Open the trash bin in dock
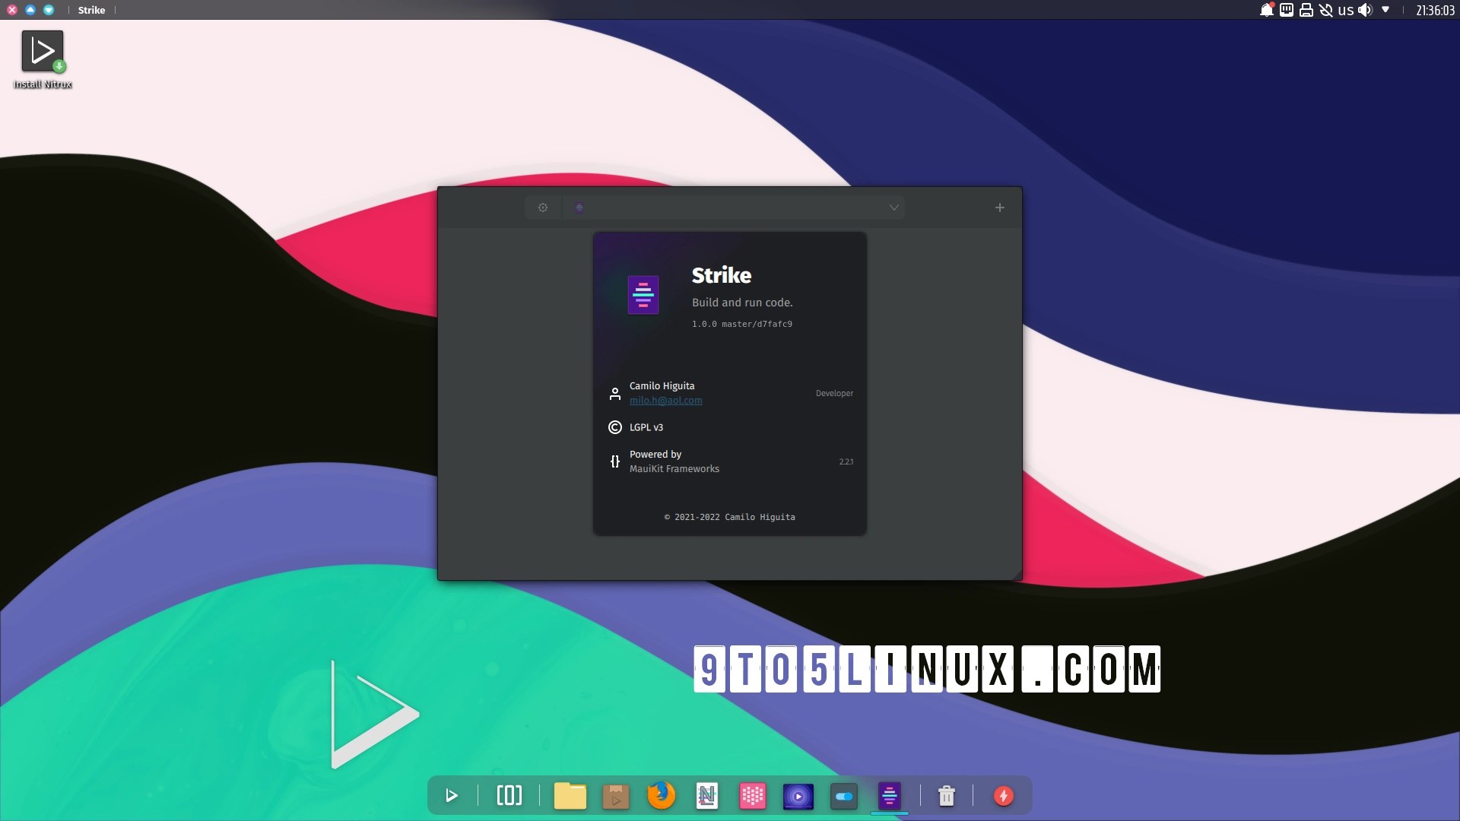Image resolution: width=1460 pixels, height=821 pixels. (946, 796)
